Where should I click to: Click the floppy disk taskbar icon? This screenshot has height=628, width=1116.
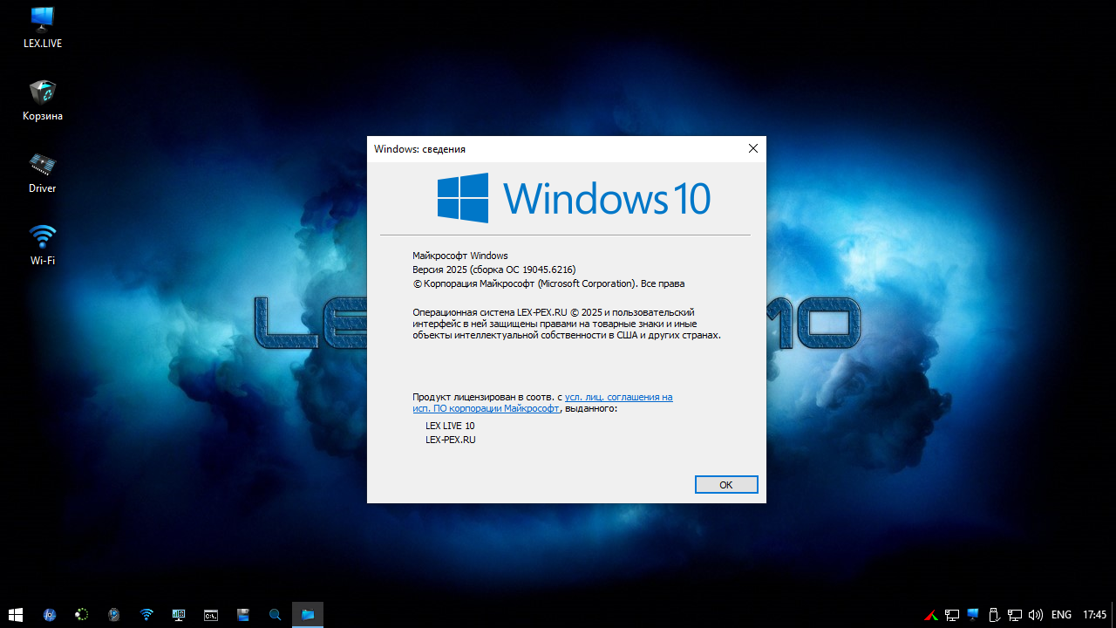(x=243, y=615)
